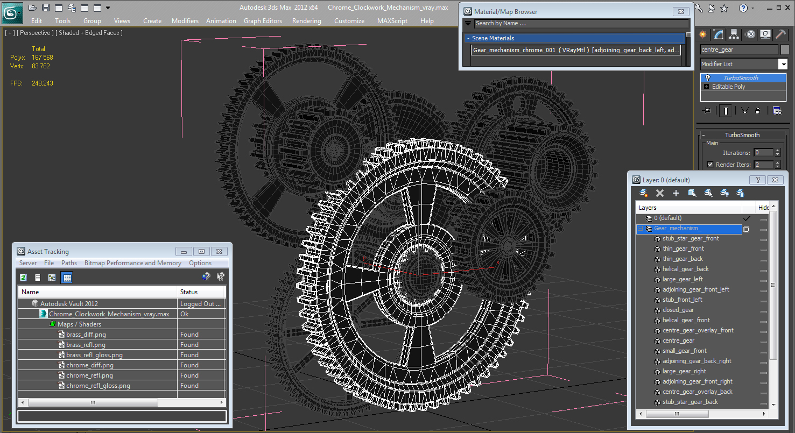The width and height of the screenshot is (795, 433).
Task: Toggle Hide for stub_star_gear_front layer row
Action: (x=764, y=239)
